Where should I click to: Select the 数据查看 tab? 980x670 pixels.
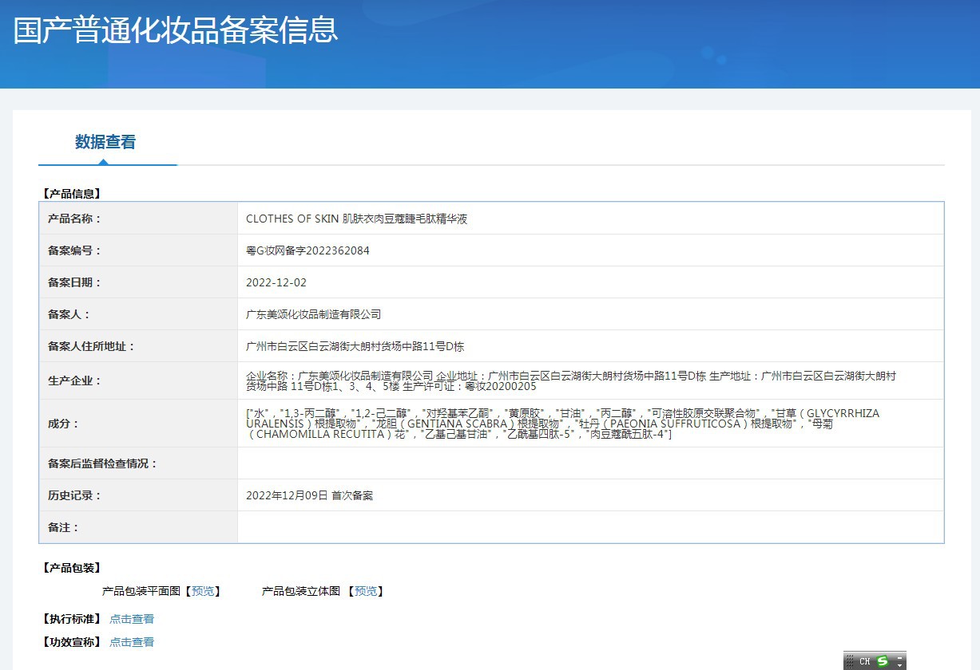[x=105, y=142]
